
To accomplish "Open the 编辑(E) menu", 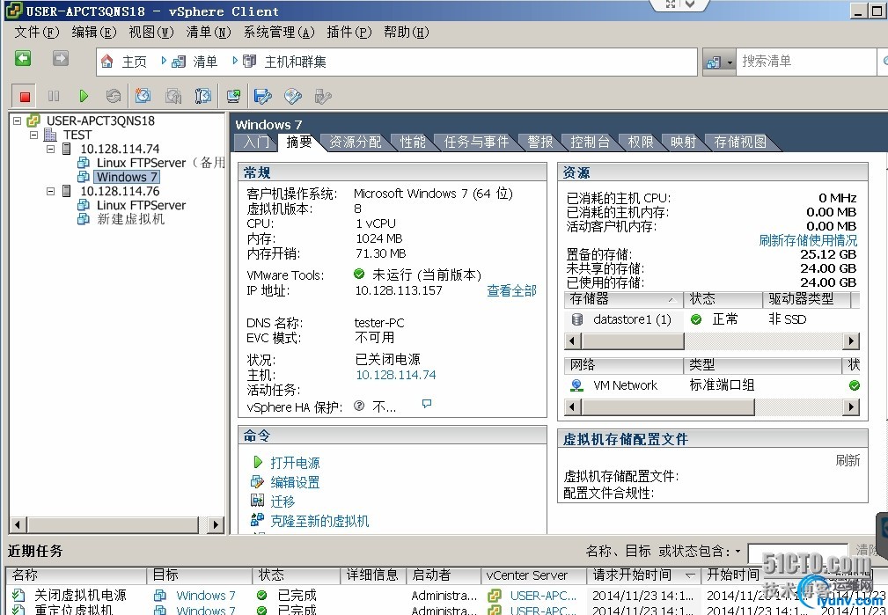I will coord(94,33).
